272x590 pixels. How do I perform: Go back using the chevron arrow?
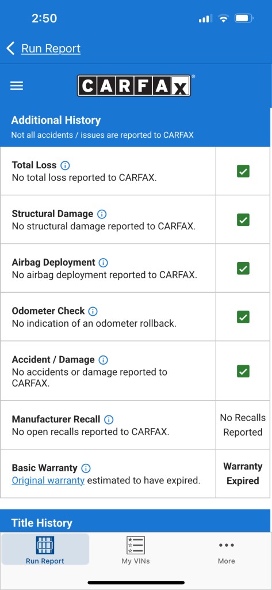coord(10,48)
